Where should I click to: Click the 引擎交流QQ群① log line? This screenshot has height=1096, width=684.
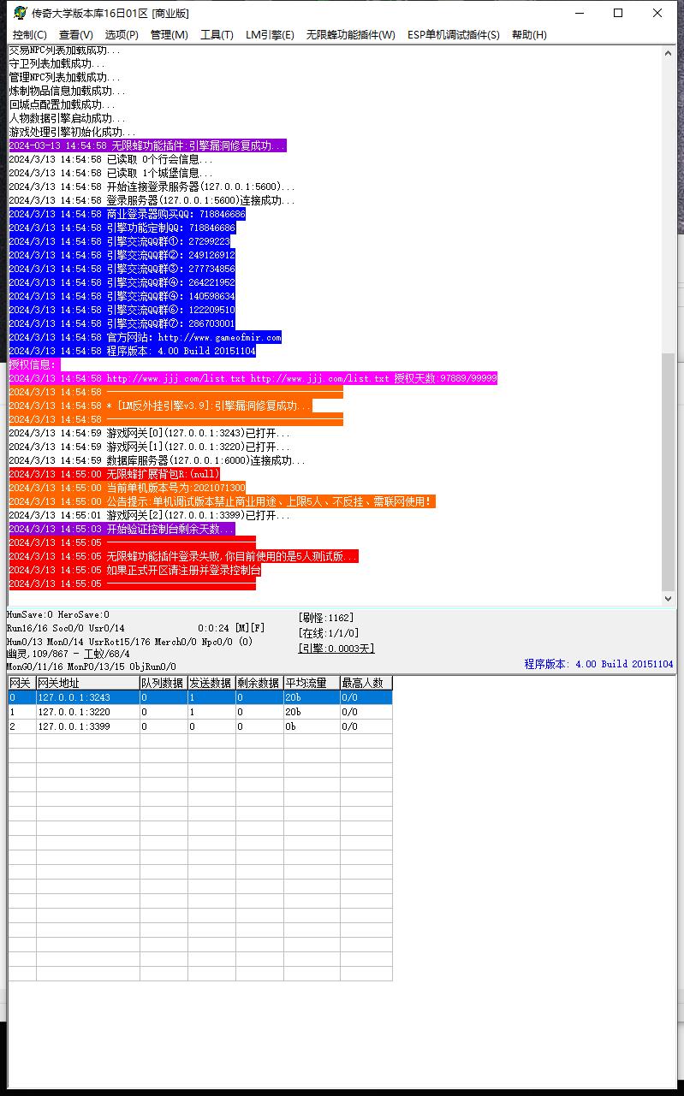[119, 241]
